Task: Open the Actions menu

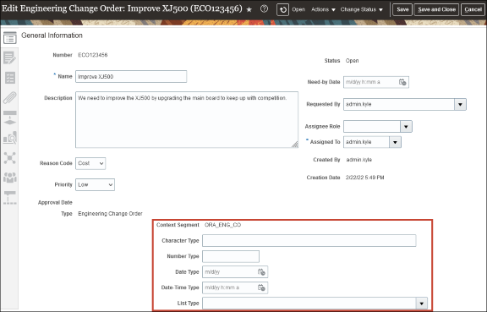Action: point(323,9)
